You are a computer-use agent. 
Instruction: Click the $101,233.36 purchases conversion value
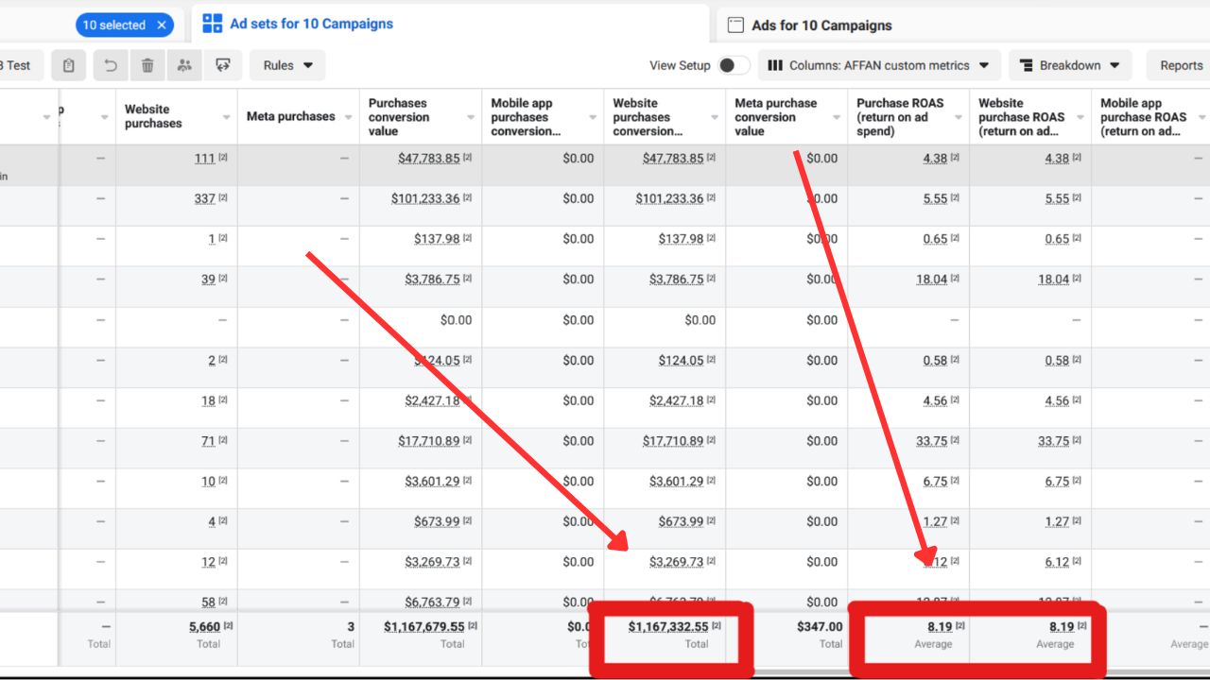425,198
